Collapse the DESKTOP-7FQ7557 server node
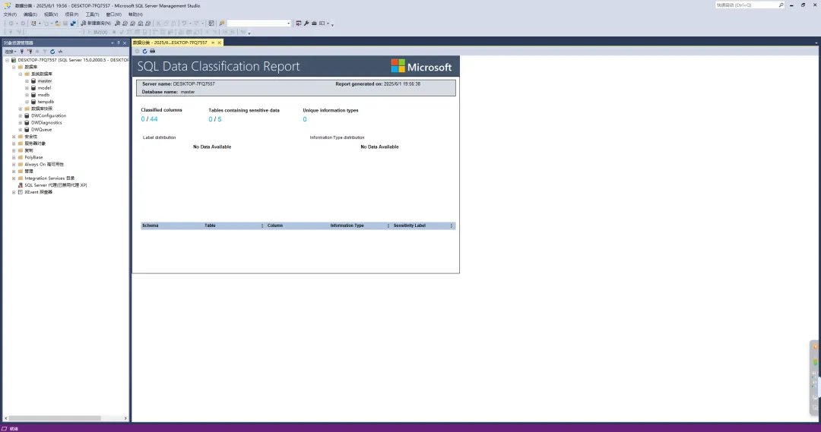821x432 pixels. [x=8, y=60]
